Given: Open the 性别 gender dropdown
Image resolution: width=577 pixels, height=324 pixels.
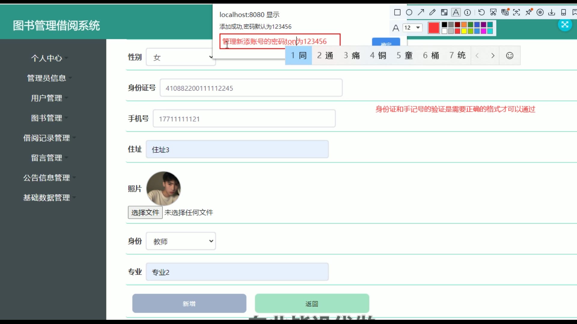Looking at the screenshot, I should click(181, 57).
